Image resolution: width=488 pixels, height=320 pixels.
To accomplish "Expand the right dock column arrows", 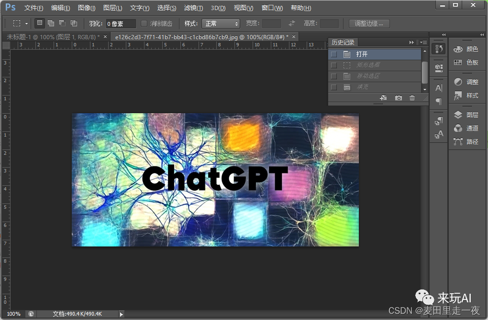I will coord(482,34).
